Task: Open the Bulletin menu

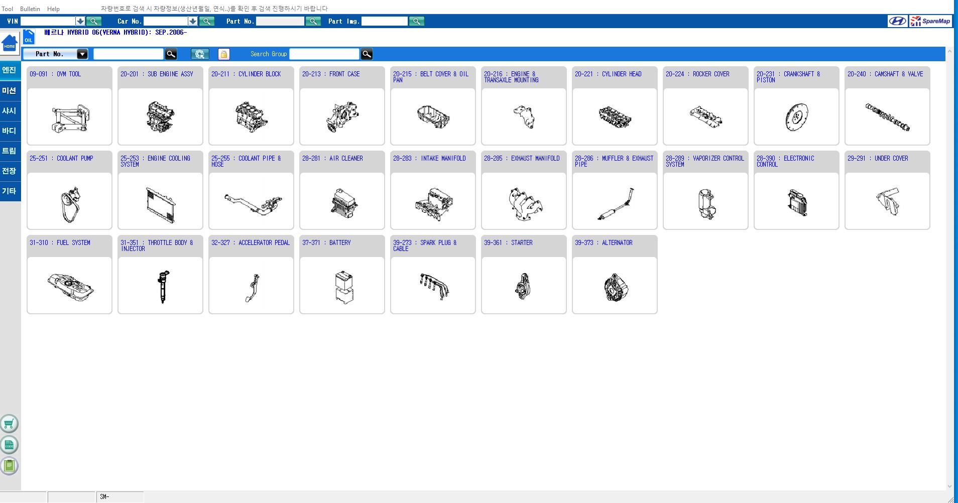Action: point(30,9)
